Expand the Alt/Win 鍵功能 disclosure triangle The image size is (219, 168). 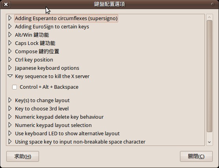click(10, 35)
